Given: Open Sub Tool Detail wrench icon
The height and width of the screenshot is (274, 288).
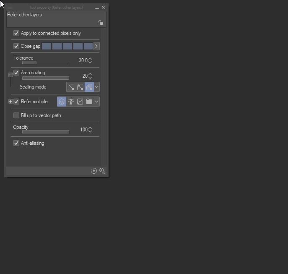Looking at the screenshot, I should tap(102, 171).
